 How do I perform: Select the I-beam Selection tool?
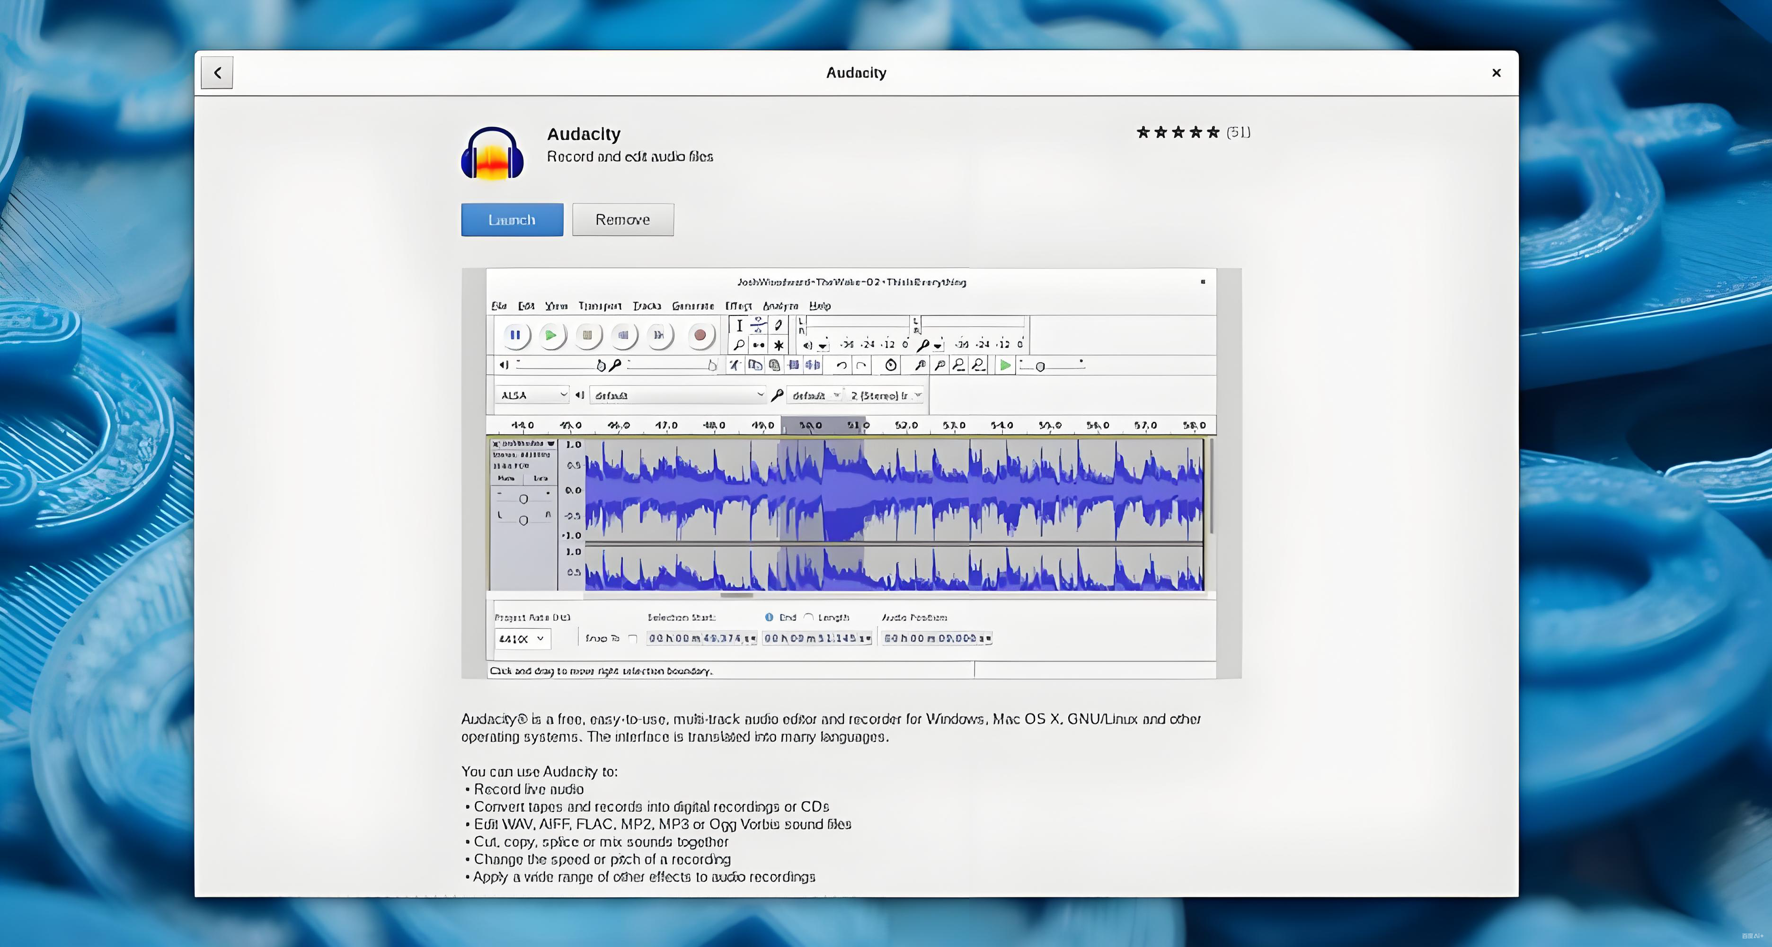coord(739,326)
